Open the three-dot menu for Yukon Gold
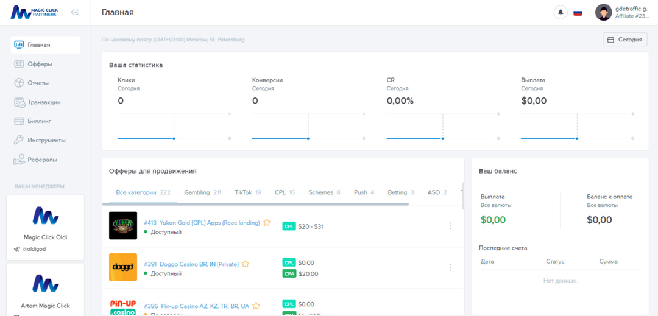Screen dimensions: 658x316 pyautogui.click(x=450, y=226)
